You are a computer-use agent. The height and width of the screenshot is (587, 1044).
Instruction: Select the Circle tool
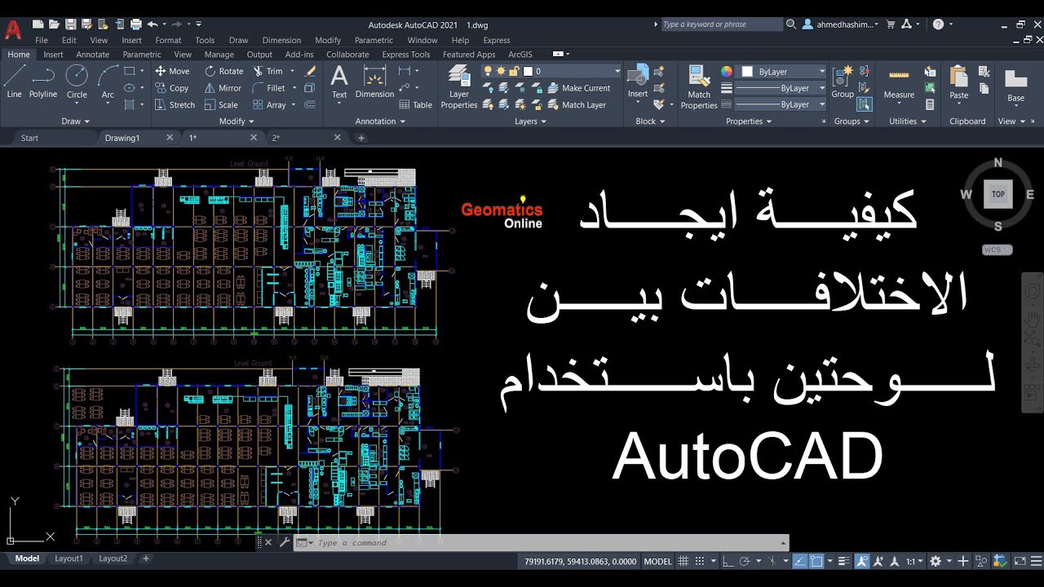coord(77,82)
